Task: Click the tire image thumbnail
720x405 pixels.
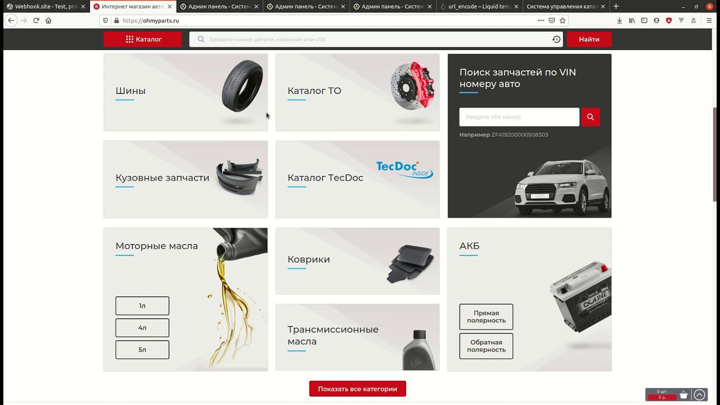Action: click(x=242, y=87)
